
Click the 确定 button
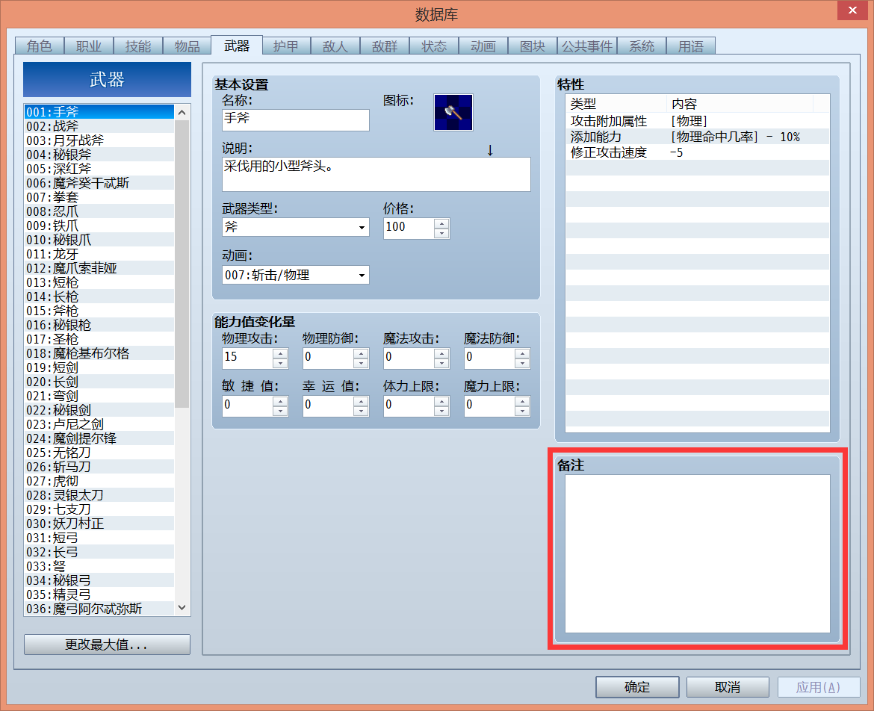point(637,687)
